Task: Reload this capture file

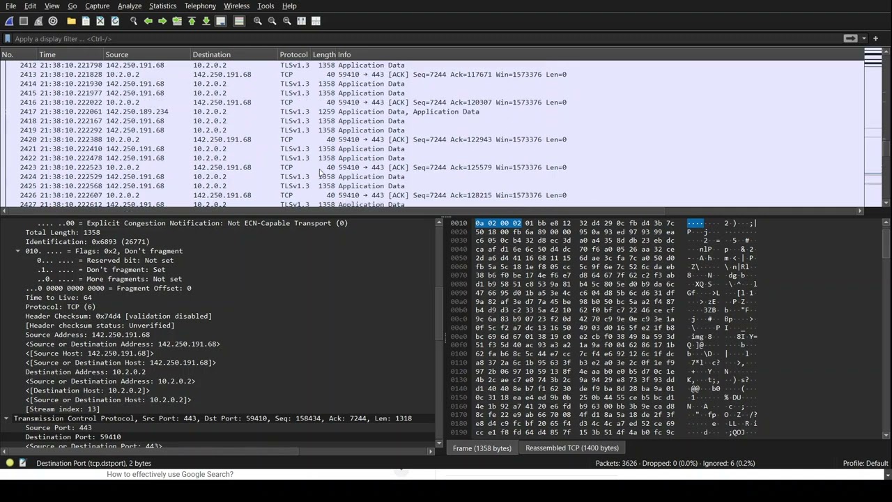Action: 115,21
